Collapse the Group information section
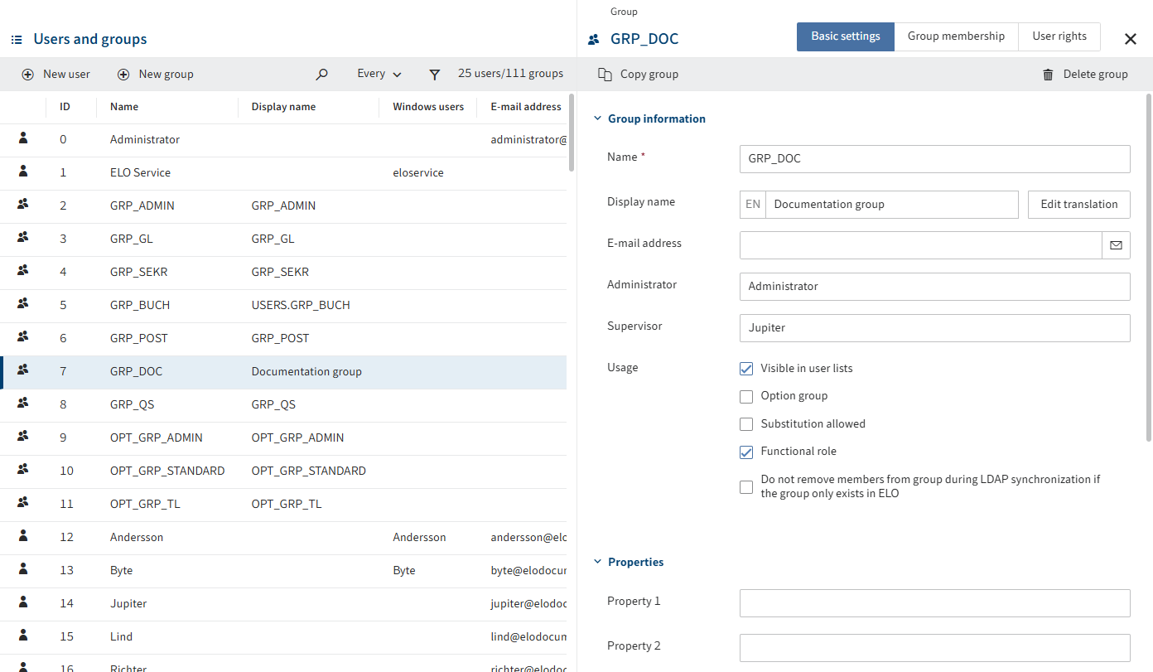 click(598, 118)
